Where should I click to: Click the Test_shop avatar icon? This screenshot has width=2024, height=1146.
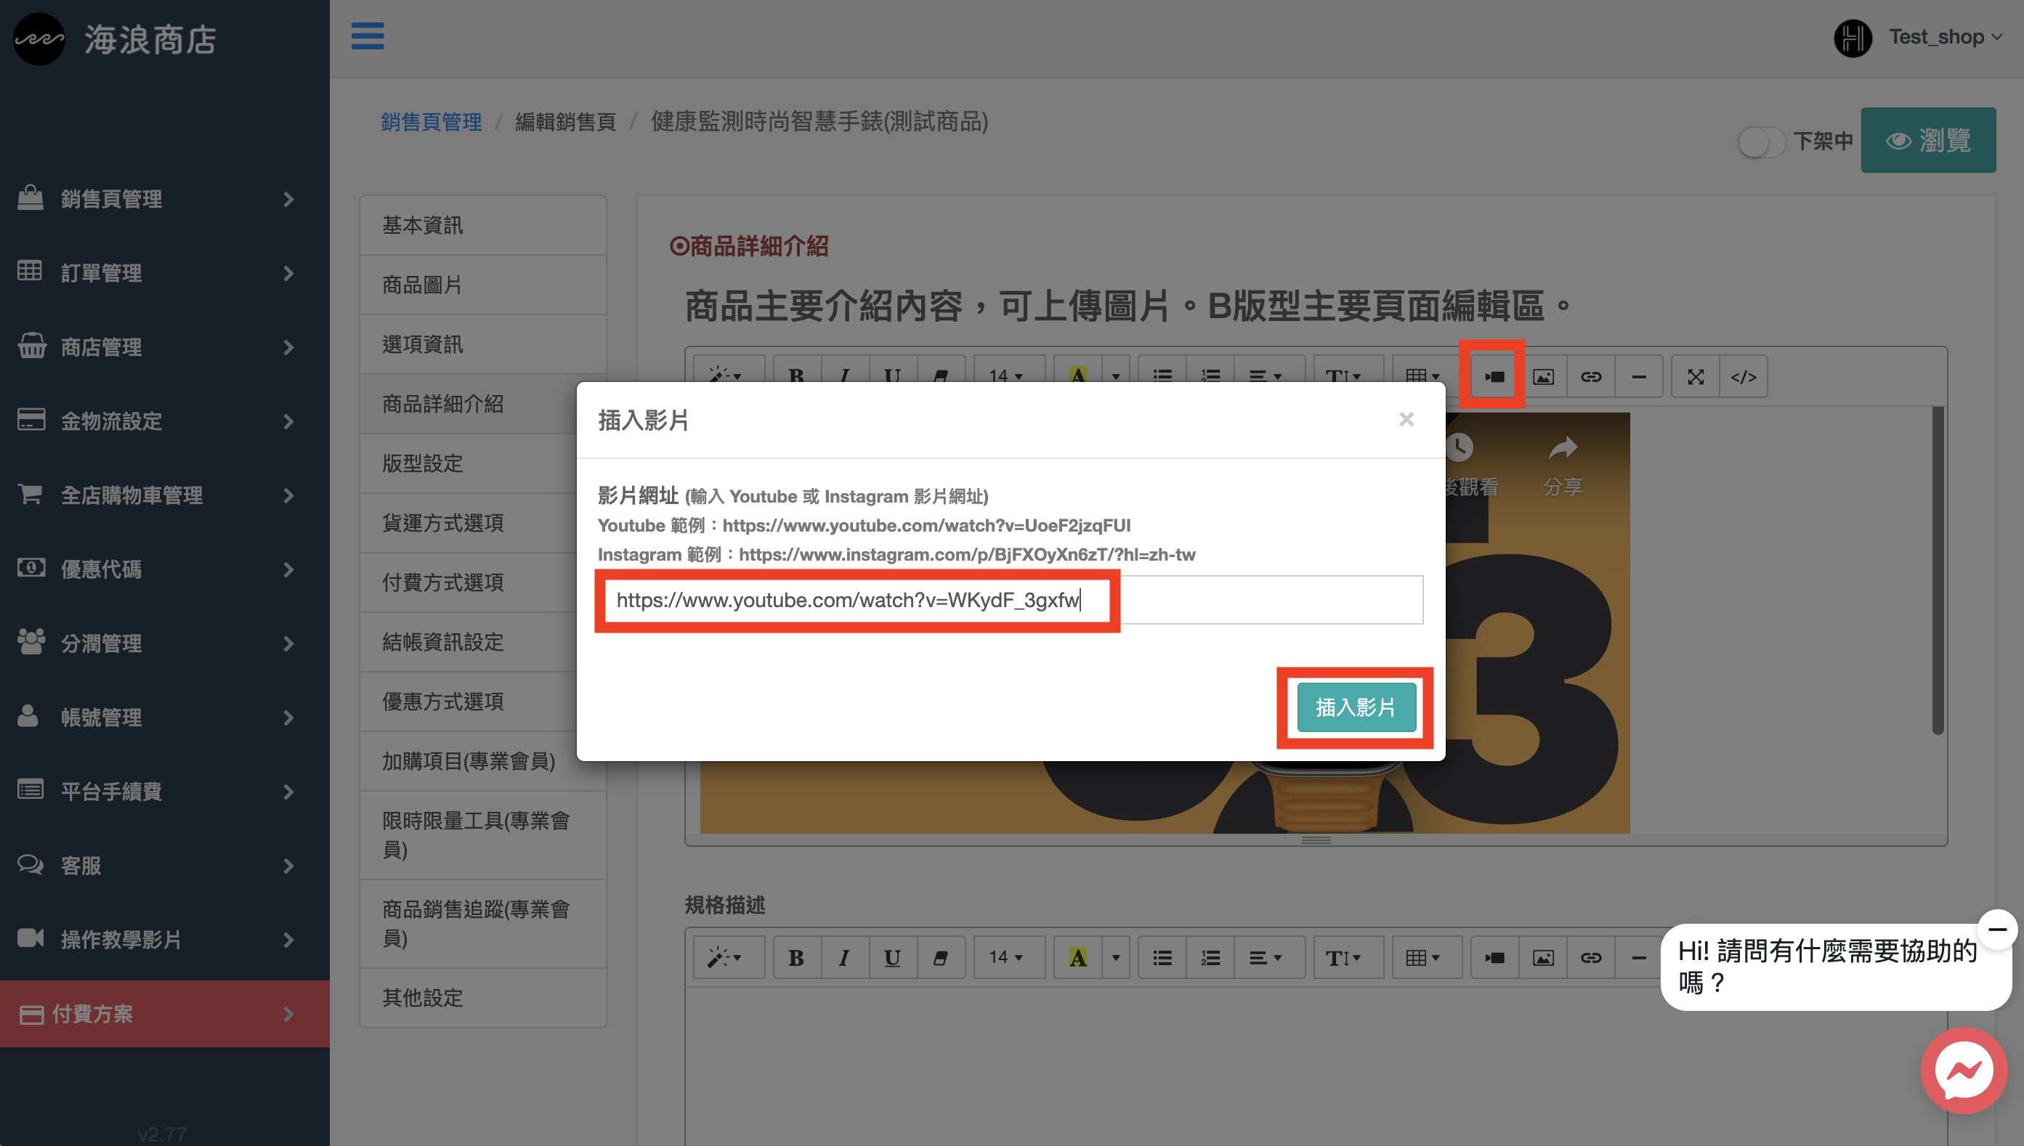point(1853,38)
